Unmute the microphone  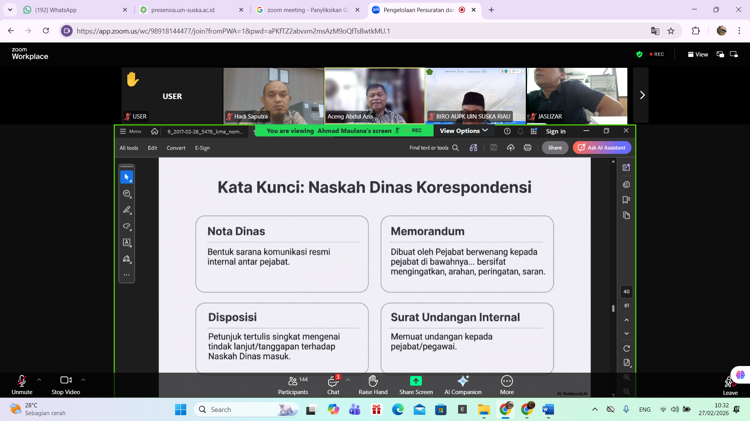point(22,385)
